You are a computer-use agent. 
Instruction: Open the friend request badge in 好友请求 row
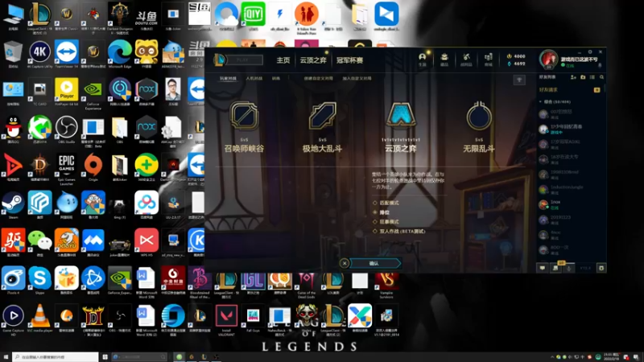pyautogui.click(x=597, y=89)
